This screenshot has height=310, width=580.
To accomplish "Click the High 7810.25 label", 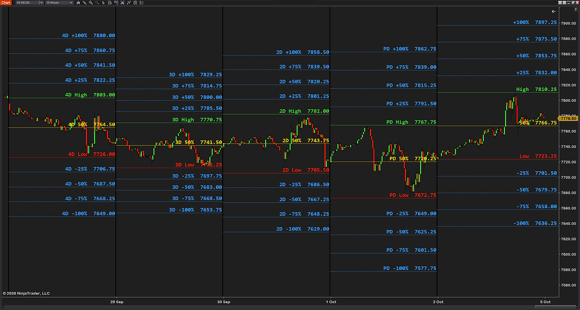I will (x=536, y=89).
